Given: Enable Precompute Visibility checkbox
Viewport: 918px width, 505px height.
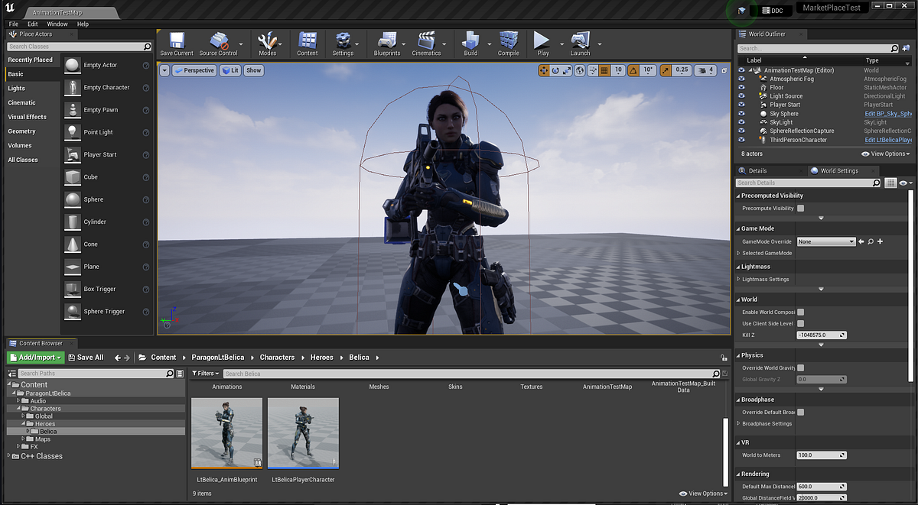Looking at the screenshot, I should (x=801, y=208).
